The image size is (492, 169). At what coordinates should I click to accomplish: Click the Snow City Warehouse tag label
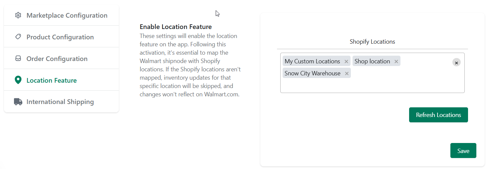[313, 73]
